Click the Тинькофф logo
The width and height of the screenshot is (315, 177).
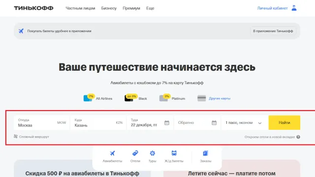[x=33, y=8]
